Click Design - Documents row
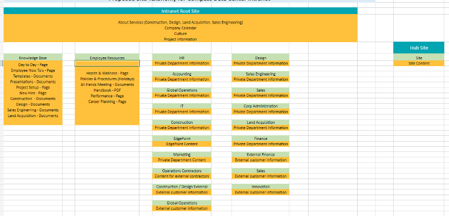Image resolution: width=449 pixels, height=216 pixels. pyautogui.click(x=33, y=105)
